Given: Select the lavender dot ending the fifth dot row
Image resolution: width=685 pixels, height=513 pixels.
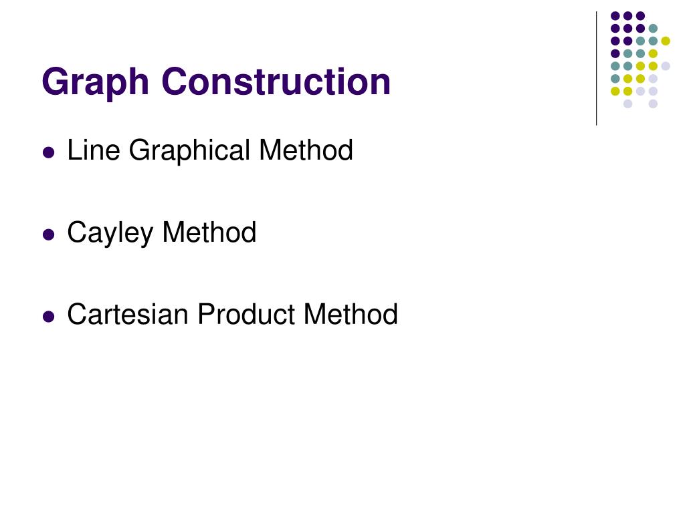Looking at the screenshot, I should [666, 66].
